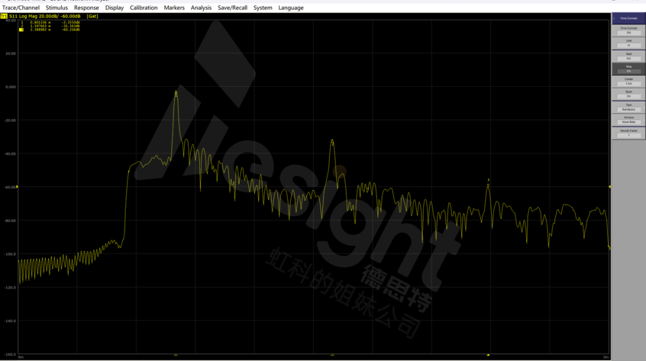Select marker 2 readout row 1.597663 m
This screenshot has height=361, width=646.
click(50, 26)
